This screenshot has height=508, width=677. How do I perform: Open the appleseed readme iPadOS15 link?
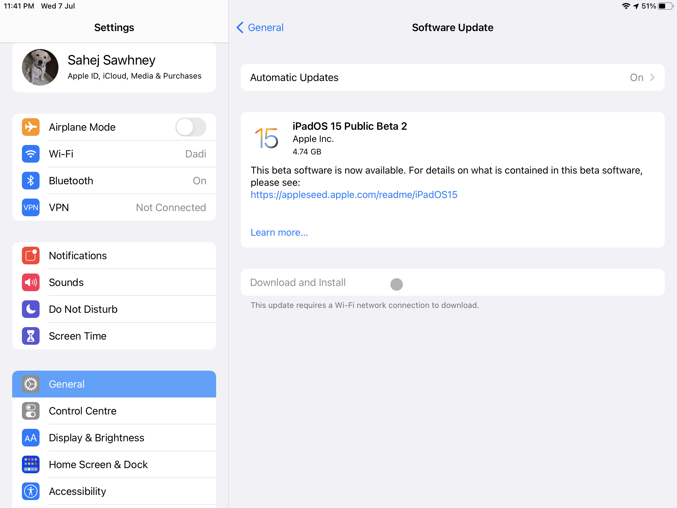(353, 195)
